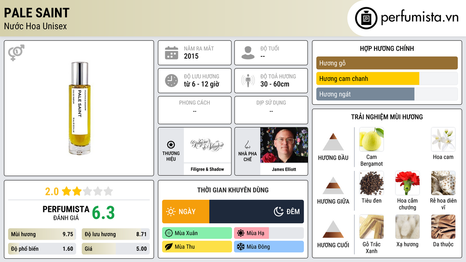Click the Da thuộc note image

click(x=443, y=227)
